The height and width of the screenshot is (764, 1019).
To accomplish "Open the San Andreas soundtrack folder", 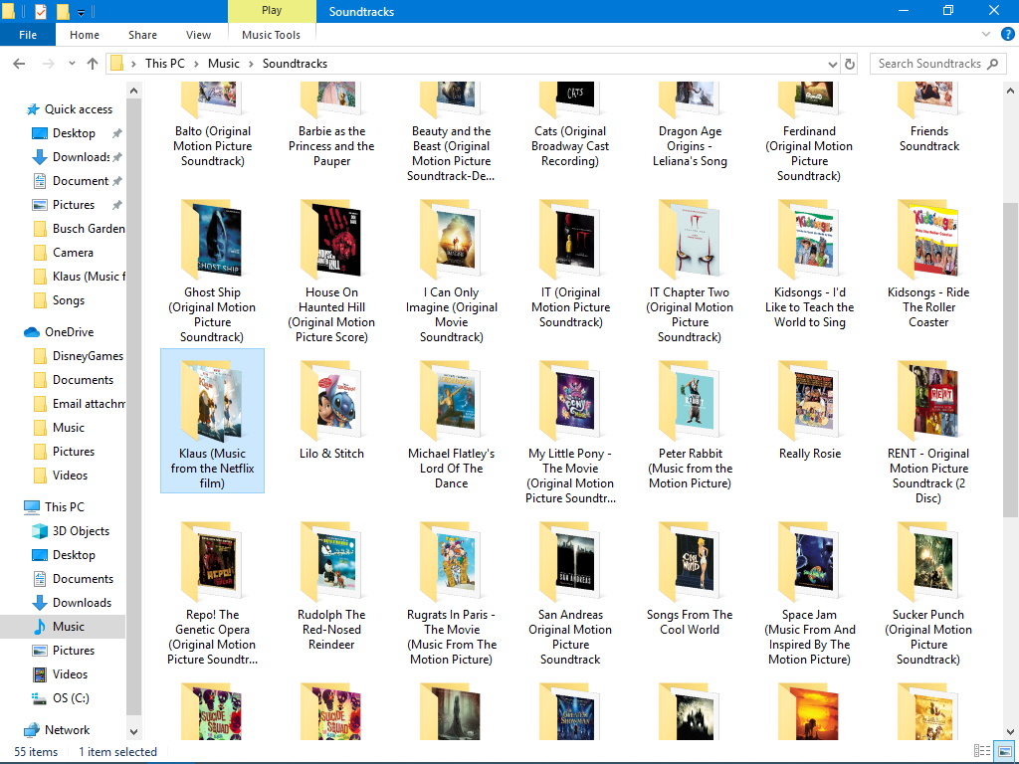I will 570,593.
